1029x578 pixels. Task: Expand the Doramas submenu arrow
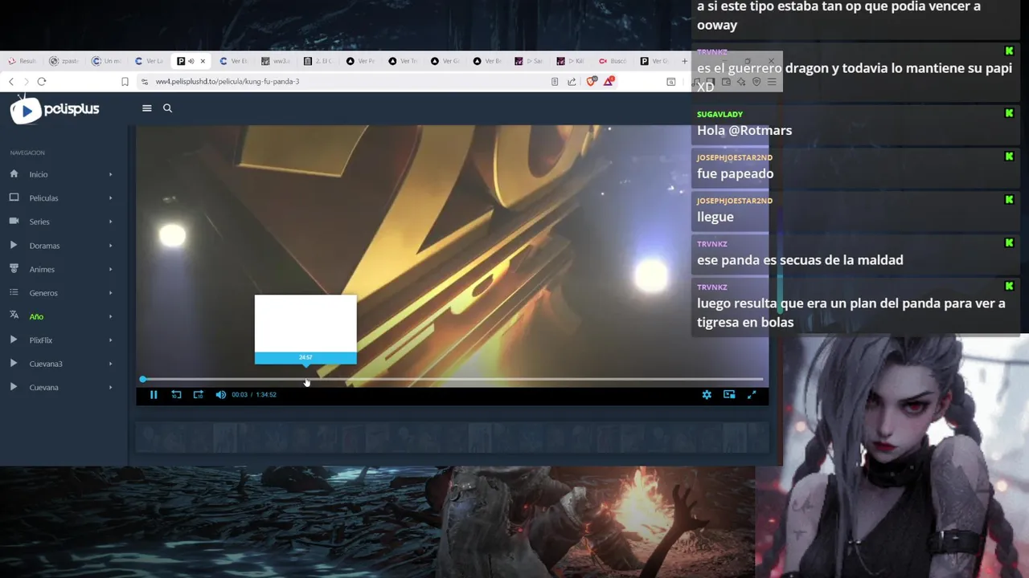[x=110, y=245]
